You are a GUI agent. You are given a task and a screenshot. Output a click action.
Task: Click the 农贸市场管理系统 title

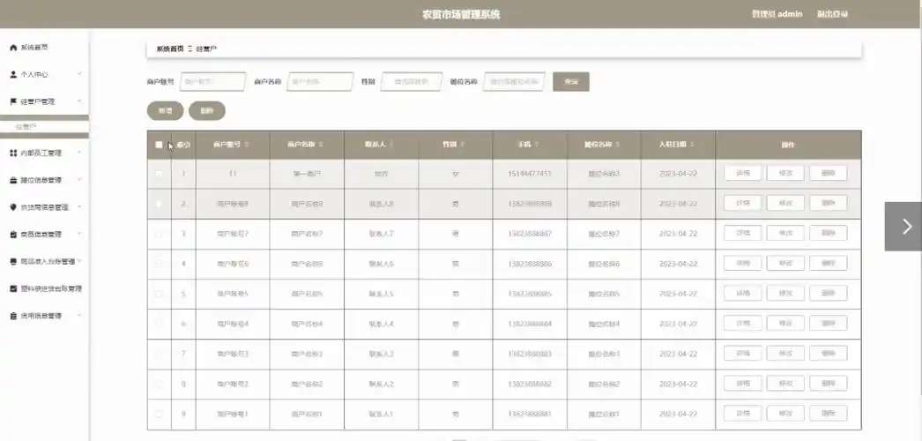[x=461, y=14]
